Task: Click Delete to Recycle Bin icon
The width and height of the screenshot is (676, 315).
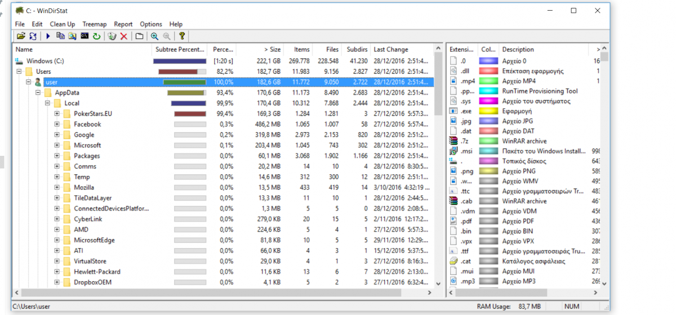Action: pyautogui.click(x=112, y=37)
